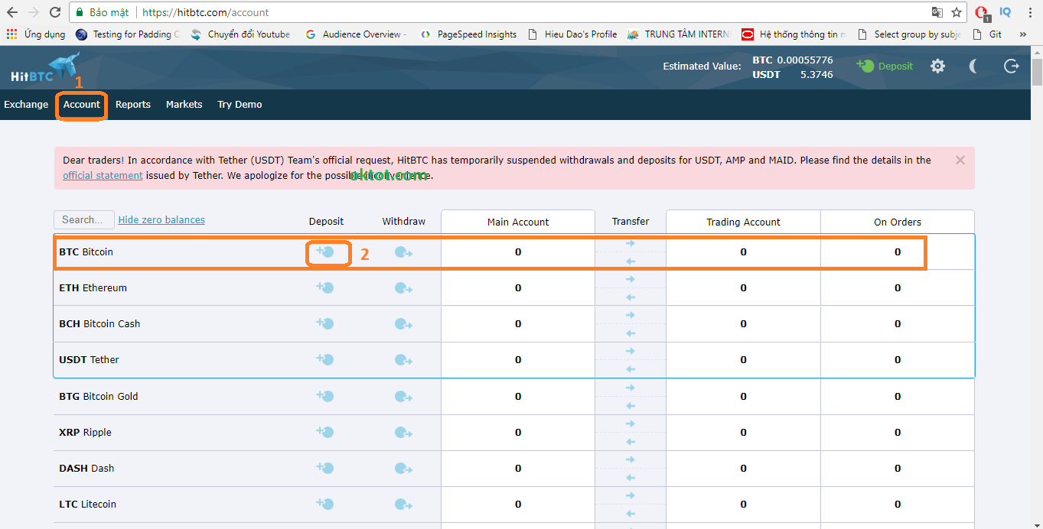Reload the page with browser refresh button
Screen dimensions: 1043x529
(x=55, y=12)
